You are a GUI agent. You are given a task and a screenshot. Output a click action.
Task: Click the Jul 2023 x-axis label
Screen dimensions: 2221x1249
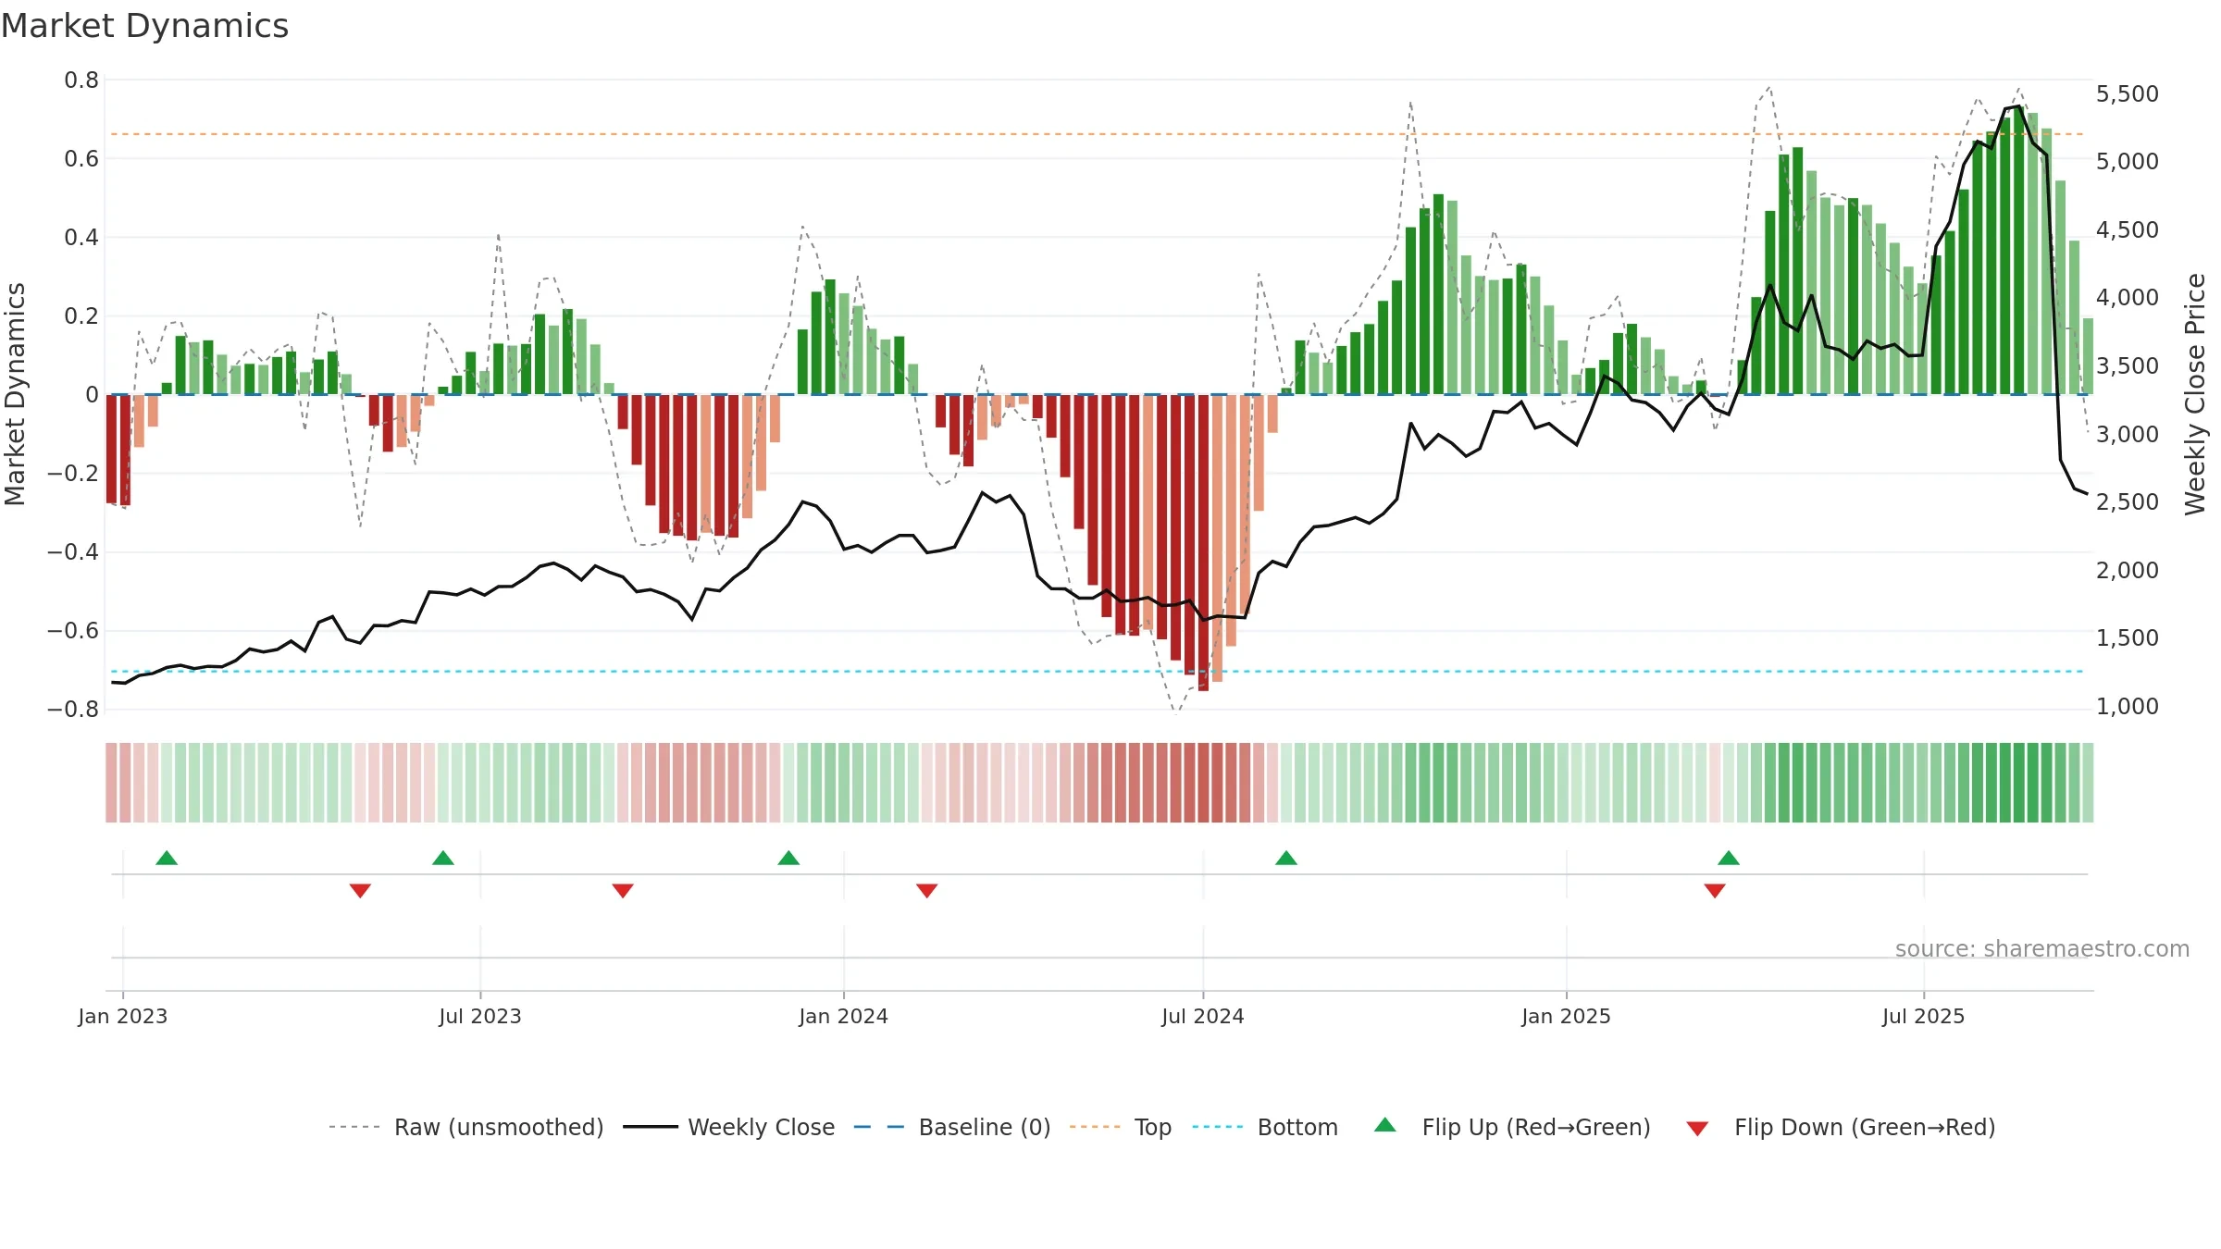click(480, 1016)
